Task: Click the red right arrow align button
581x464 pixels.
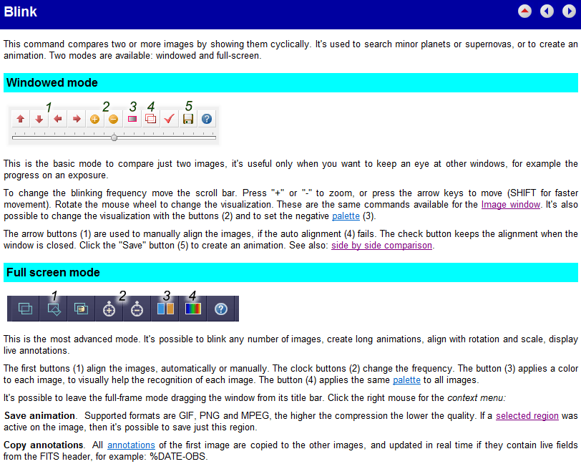Action: (x=77, y=119)
